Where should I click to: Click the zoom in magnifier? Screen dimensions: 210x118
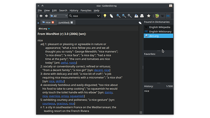tap(118, 16)
